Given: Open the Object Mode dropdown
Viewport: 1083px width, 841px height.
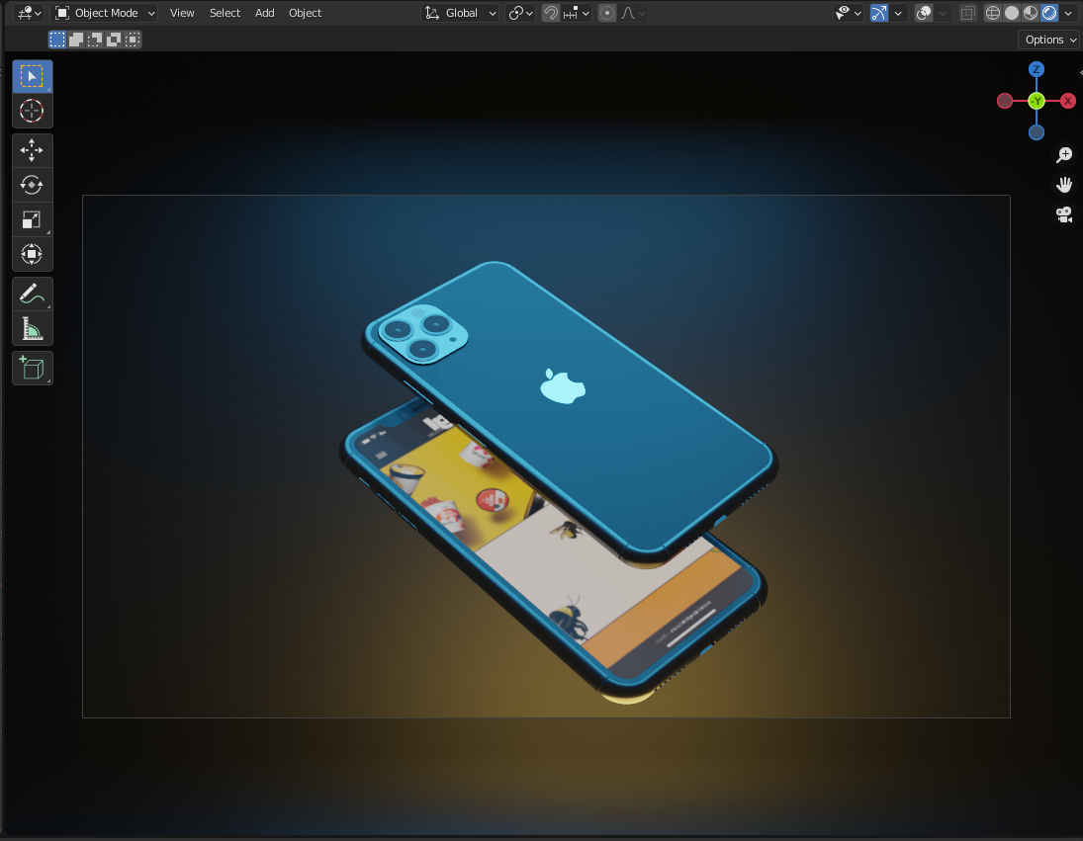Looking at the screenshot, I should click(x=105, y=13).
